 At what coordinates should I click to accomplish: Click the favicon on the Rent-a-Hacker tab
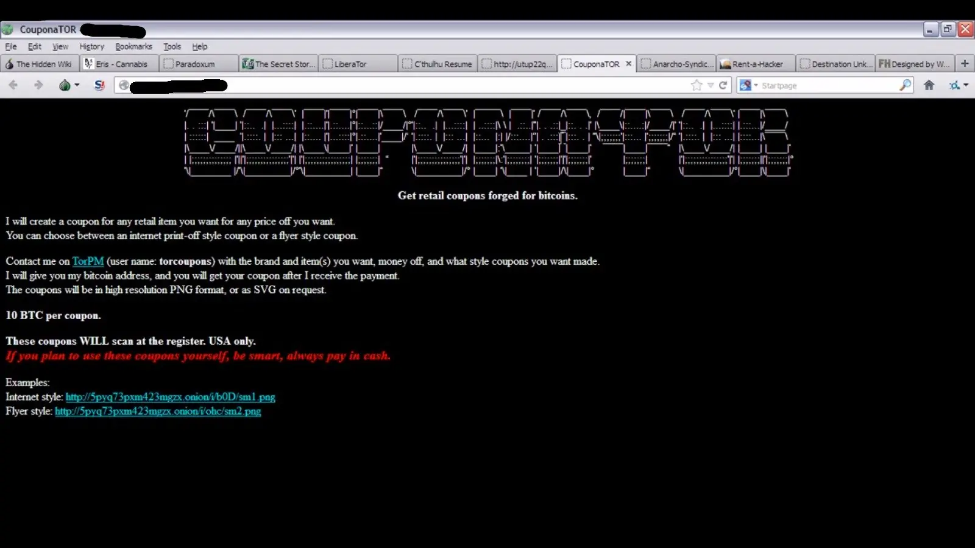725,64
